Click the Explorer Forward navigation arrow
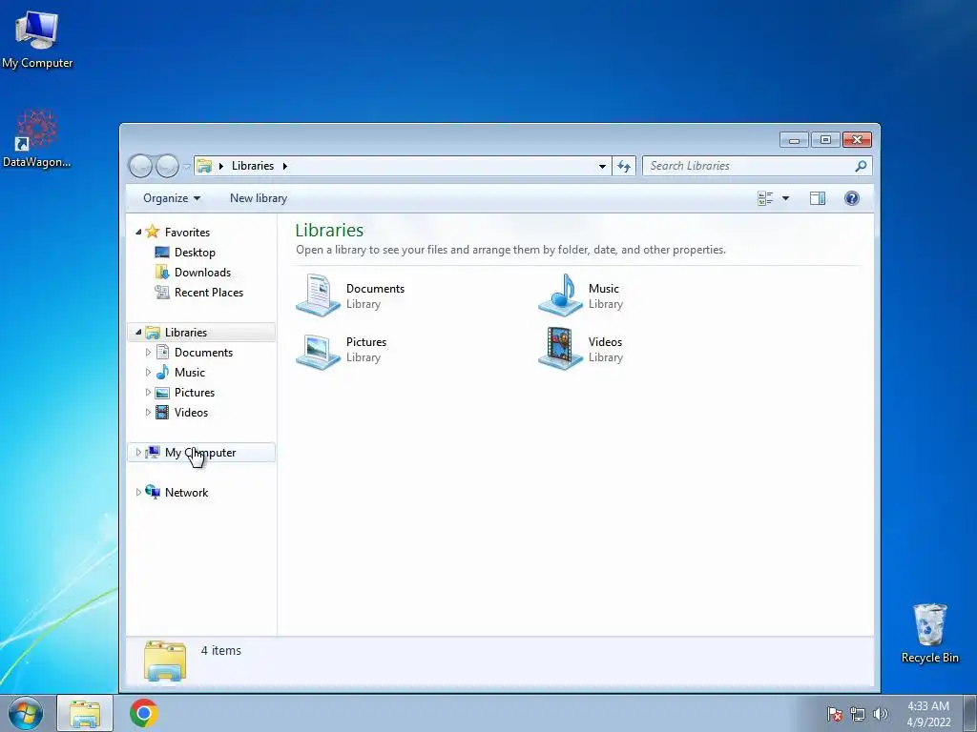Viewport: 977px width, 732px height. coord(167,166)
